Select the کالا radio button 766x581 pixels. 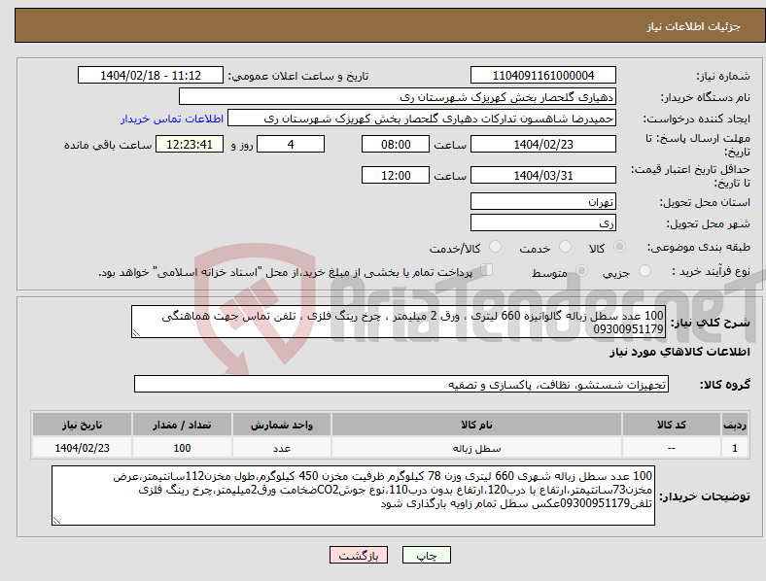coord(619,247)
